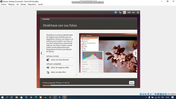Open the accessibility menu in Ubuntu top bar
Viewport: 176px width, 99px height.
pos(116,12)
